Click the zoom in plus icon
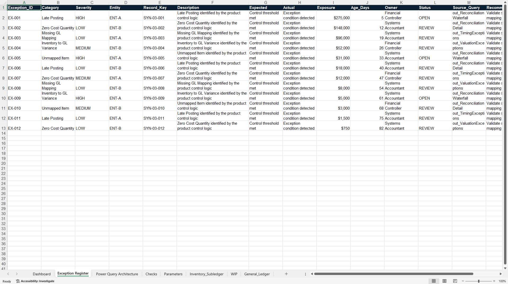 (494, 281)
